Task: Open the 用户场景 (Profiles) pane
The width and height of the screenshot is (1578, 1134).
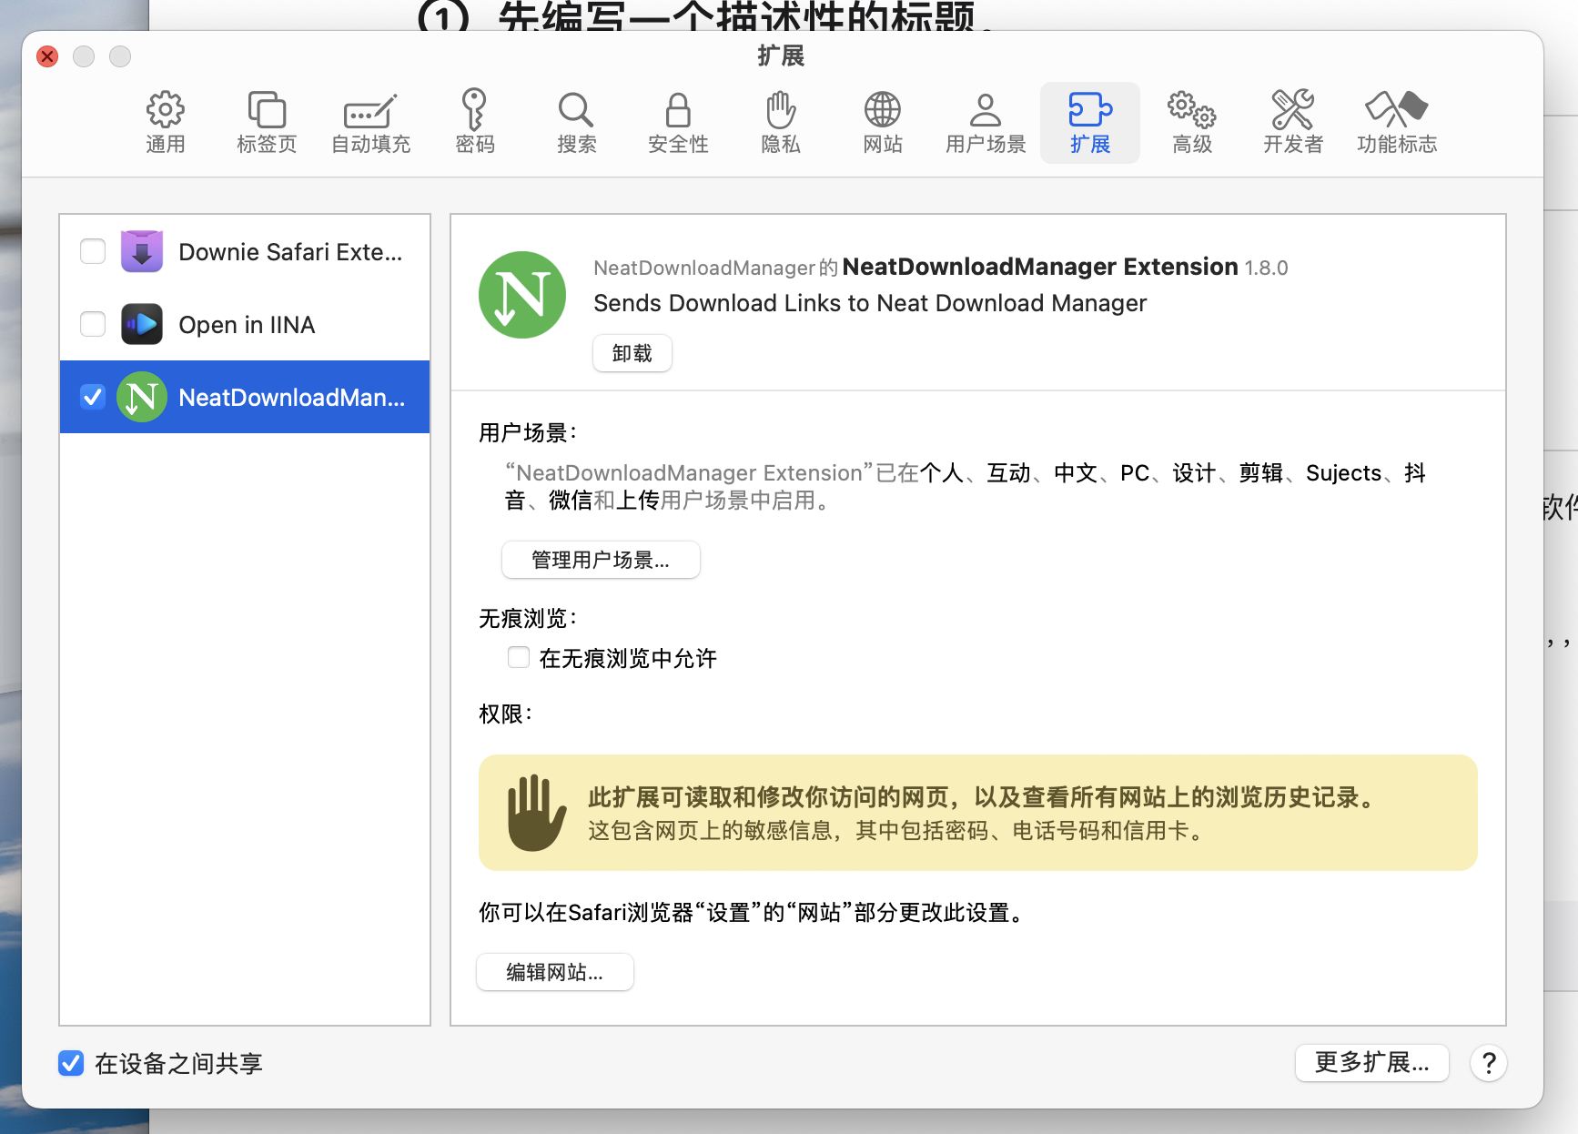Action: [x=985, y=122]
